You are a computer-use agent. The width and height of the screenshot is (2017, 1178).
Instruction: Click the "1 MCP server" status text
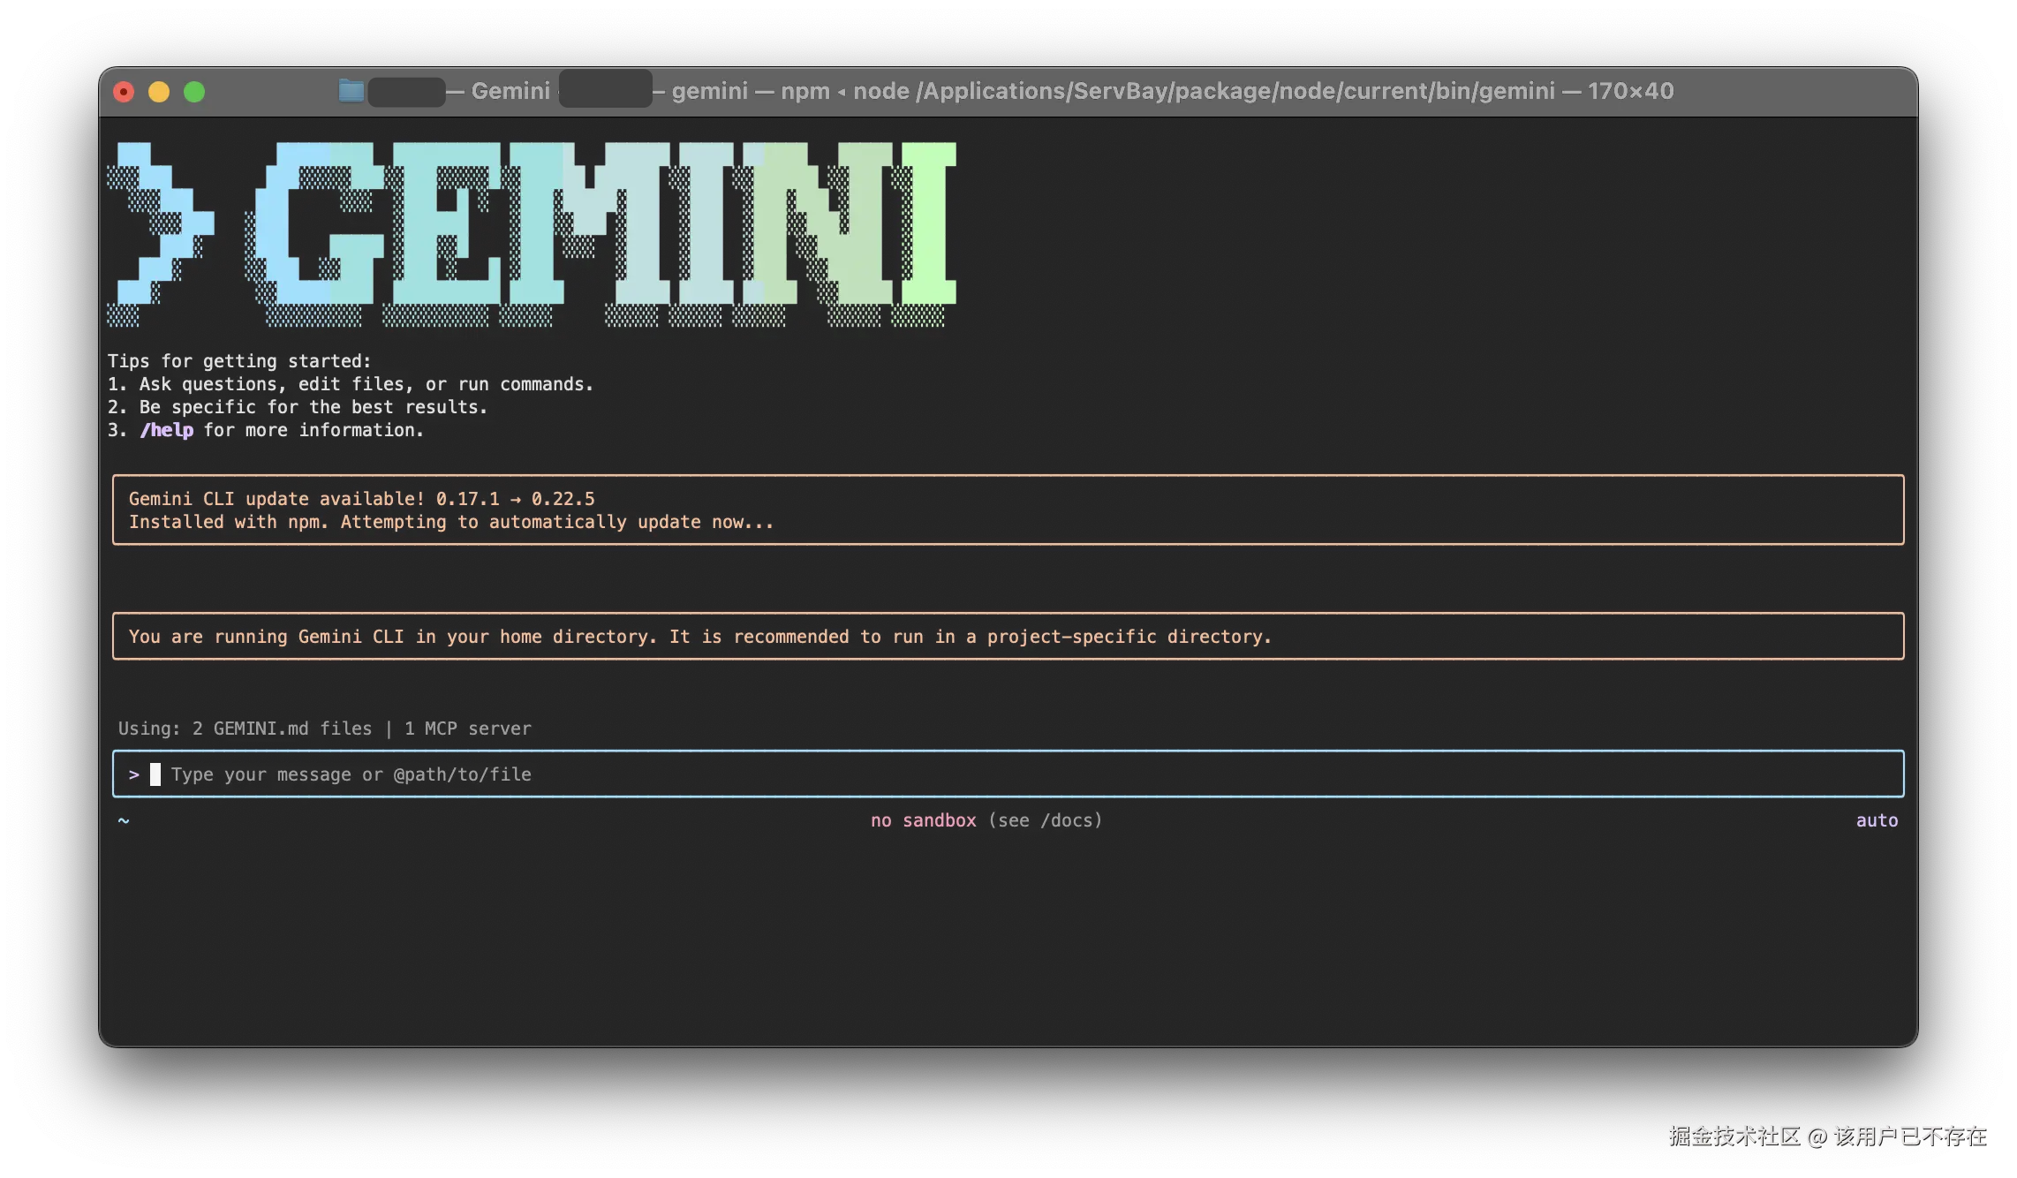468,729
